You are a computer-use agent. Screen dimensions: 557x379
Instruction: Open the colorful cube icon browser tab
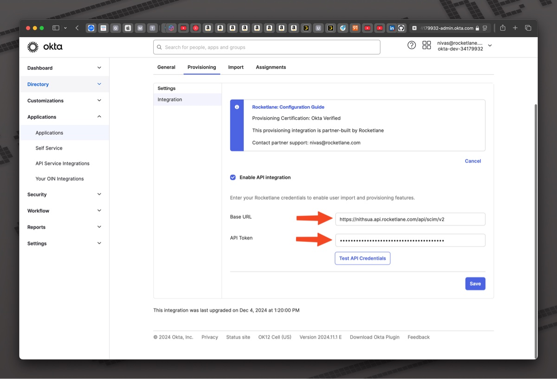click(171, 28)
